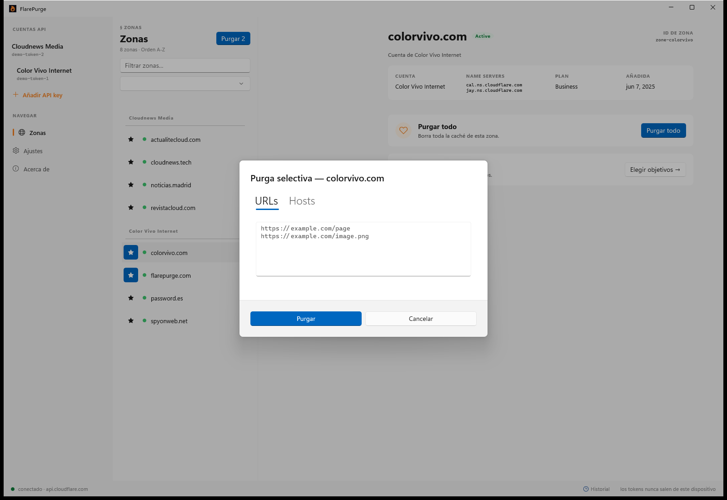The image size is (727, 500).
Task: Click Elegir objetivos button
Action: click(x=655, y=170)
